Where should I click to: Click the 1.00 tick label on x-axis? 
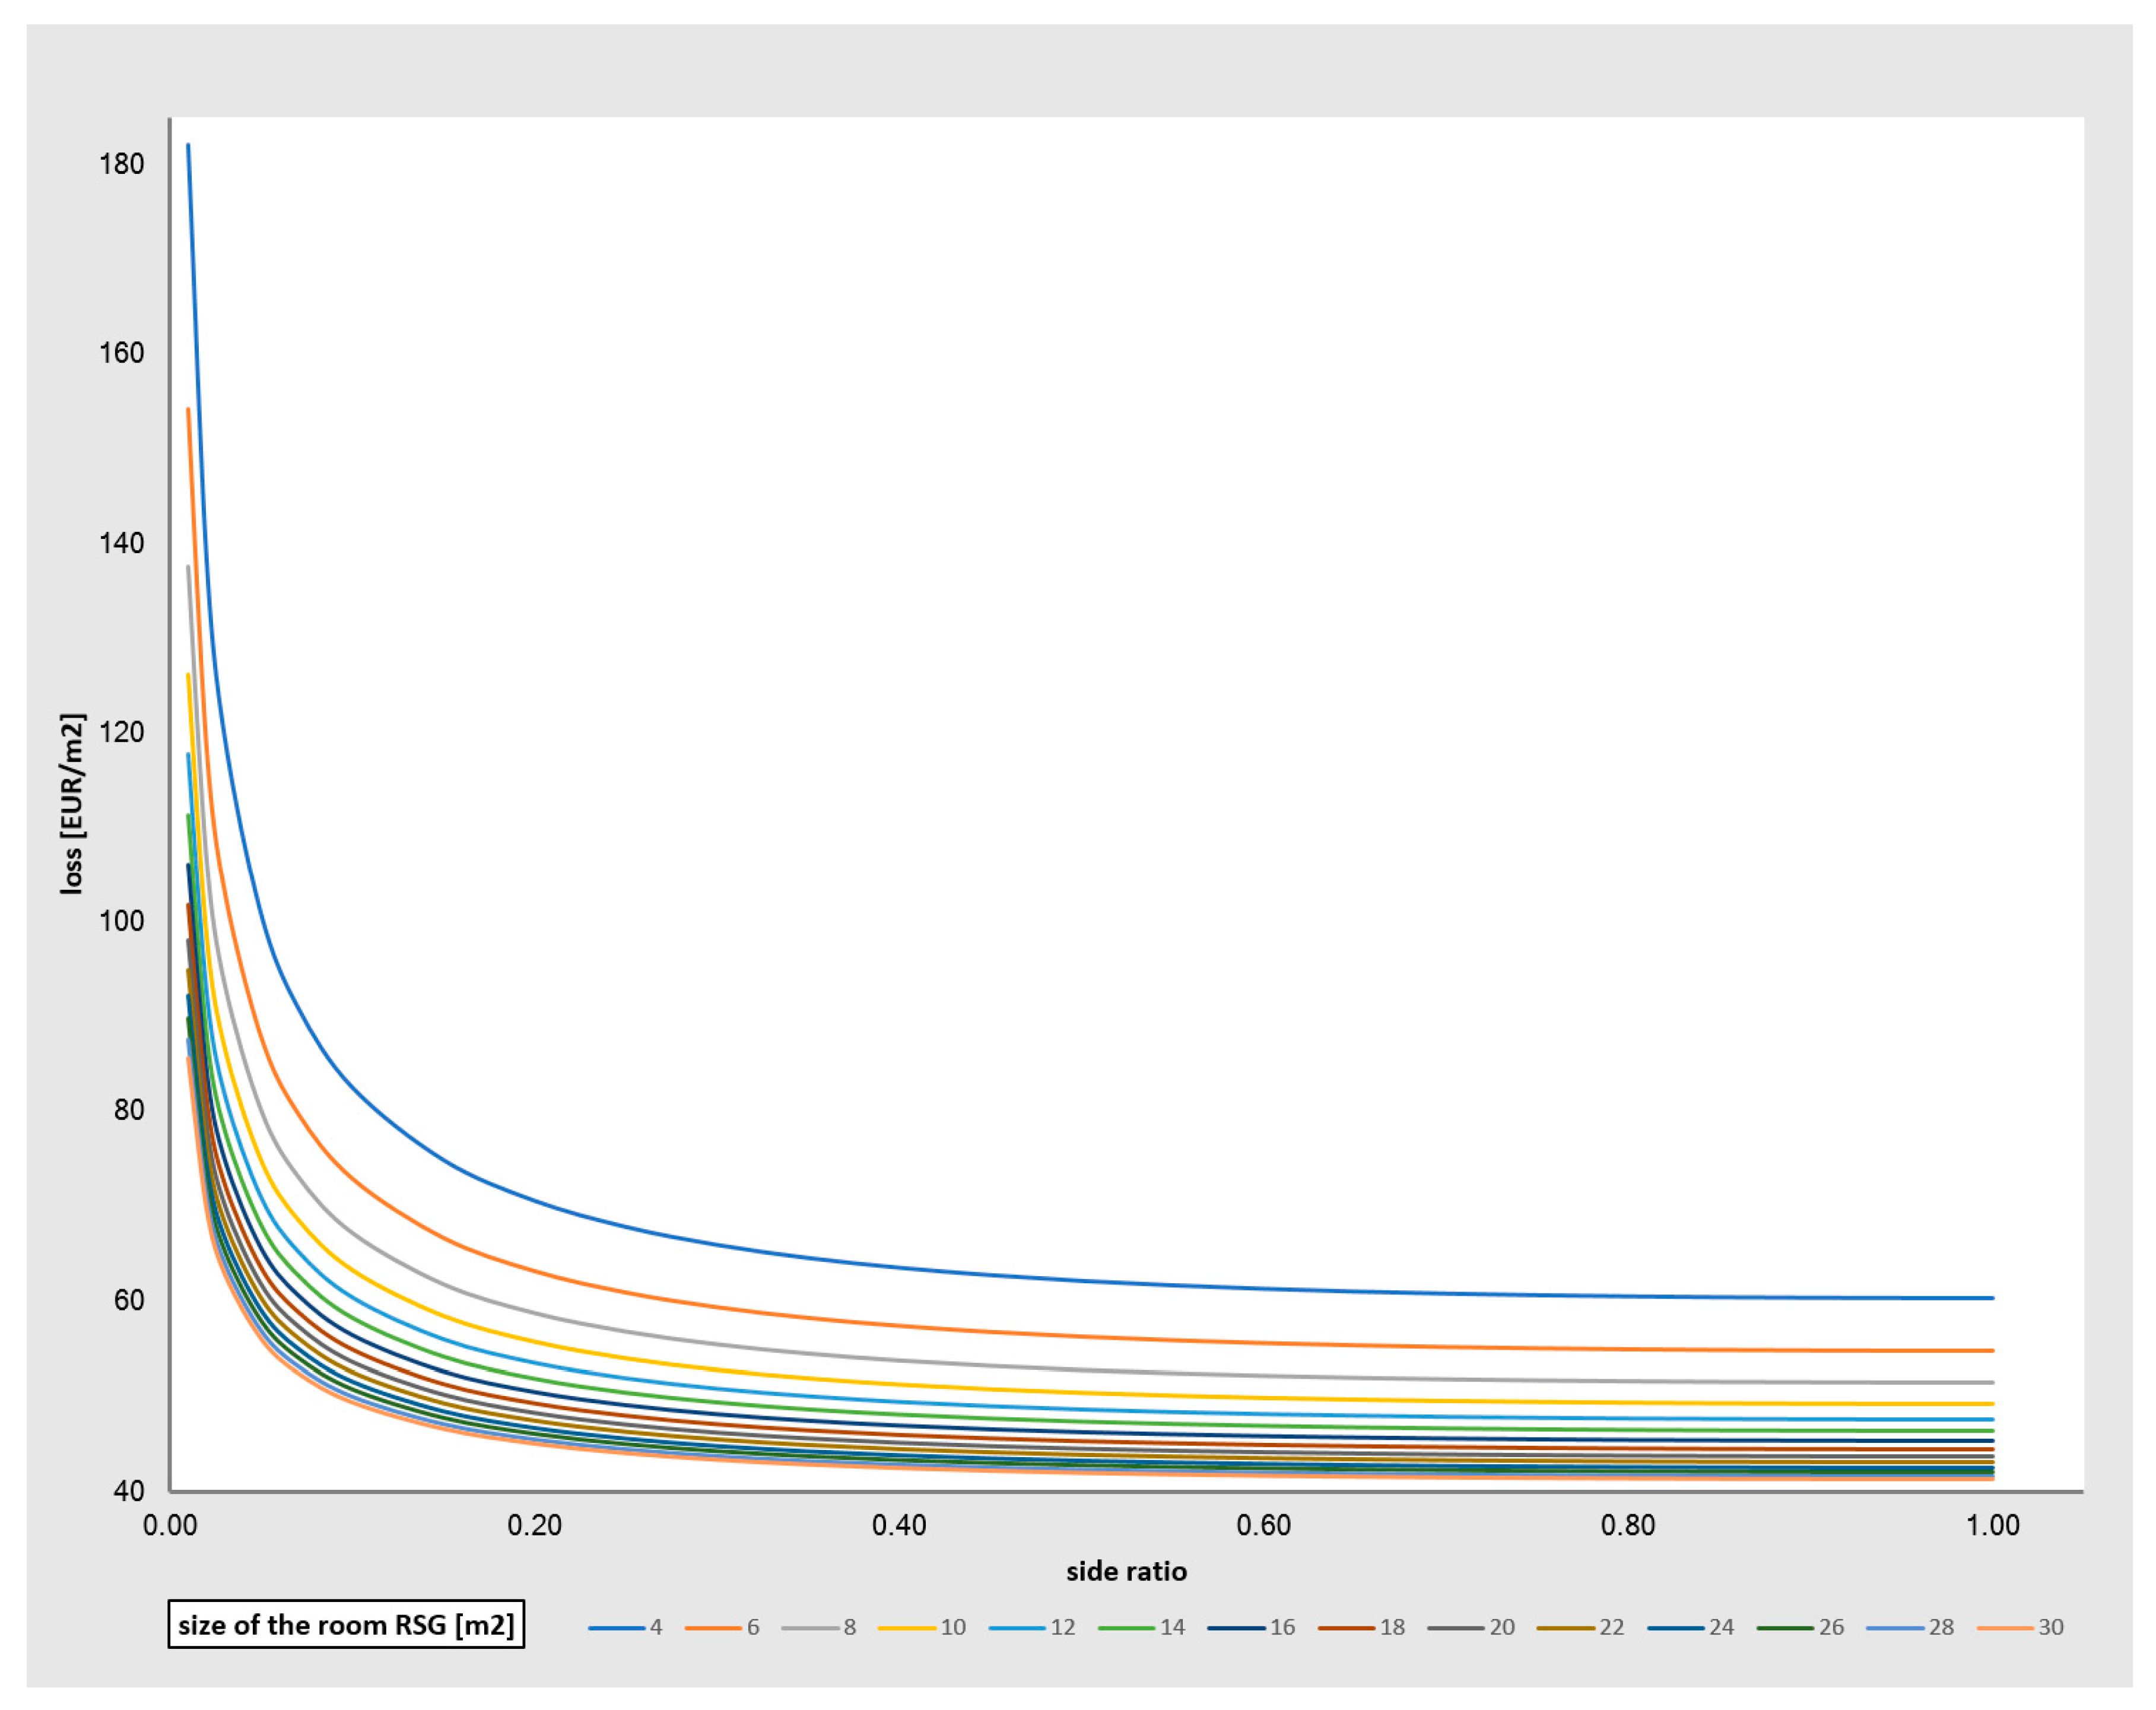[1993, 1525]
